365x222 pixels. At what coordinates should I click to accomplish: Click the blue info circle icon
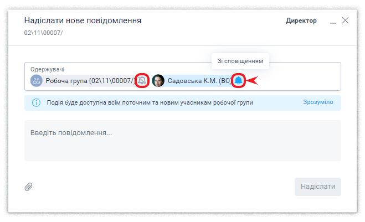click(x=36, y=103)
